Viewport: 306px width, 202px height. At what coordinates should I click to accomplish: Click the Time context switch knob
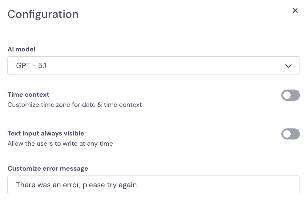[287, 95]
